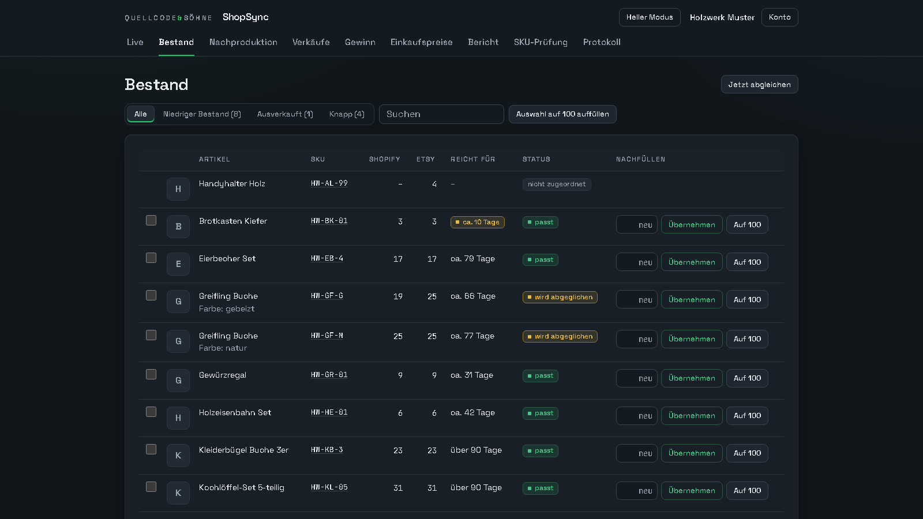
Task: Click the H avatar for Handyhalter Holz
Action: click(x=178, y=189)
